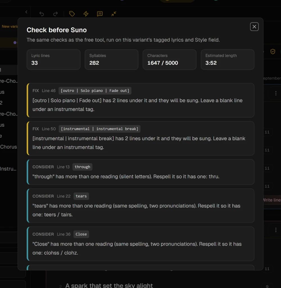Select the CONSIDER Line 13 through suggestion text
Image resolution: width=281 pixels, height=288 pixels.
[x=126, y=176]
